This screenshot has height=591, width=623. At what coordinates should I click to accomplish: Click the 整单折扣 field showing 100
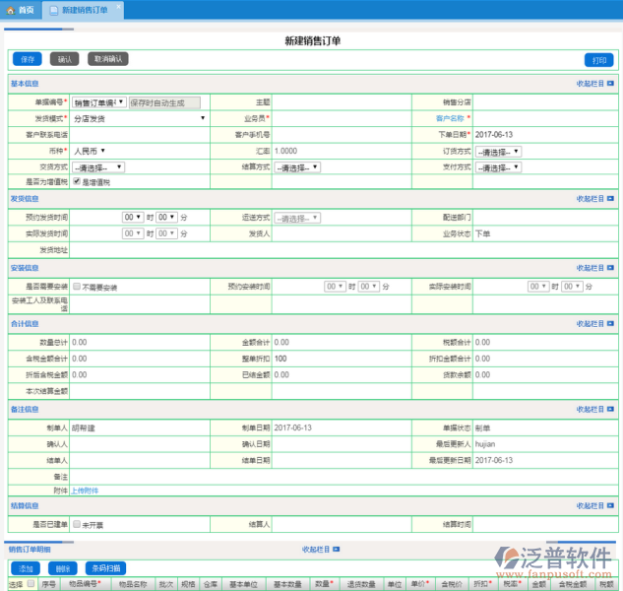[342, 359]
